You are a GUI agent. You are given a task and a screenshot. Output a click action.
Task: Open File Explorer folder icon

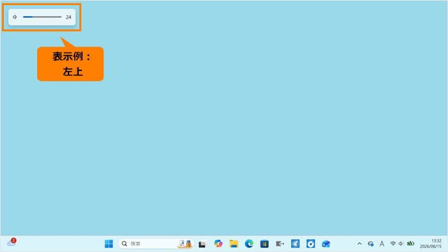[x=234, y=244]
